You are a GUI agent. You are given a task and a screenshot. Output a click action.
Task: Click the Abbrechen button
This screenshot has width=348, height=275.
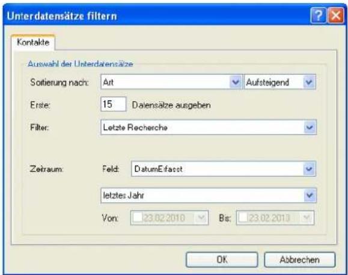tap(300, 259)
